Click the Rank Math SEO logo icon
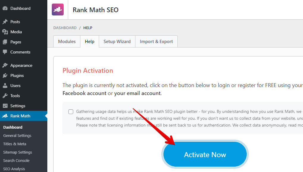Screen dimensions: 303x172 (57, 10)
